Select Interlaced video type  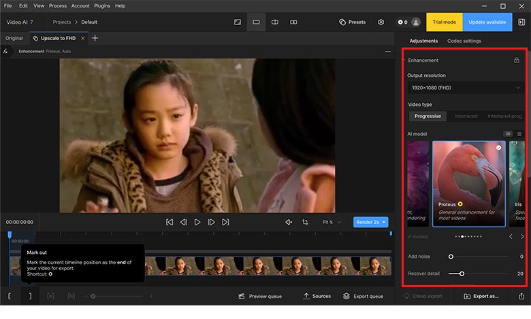pos(466,116)
